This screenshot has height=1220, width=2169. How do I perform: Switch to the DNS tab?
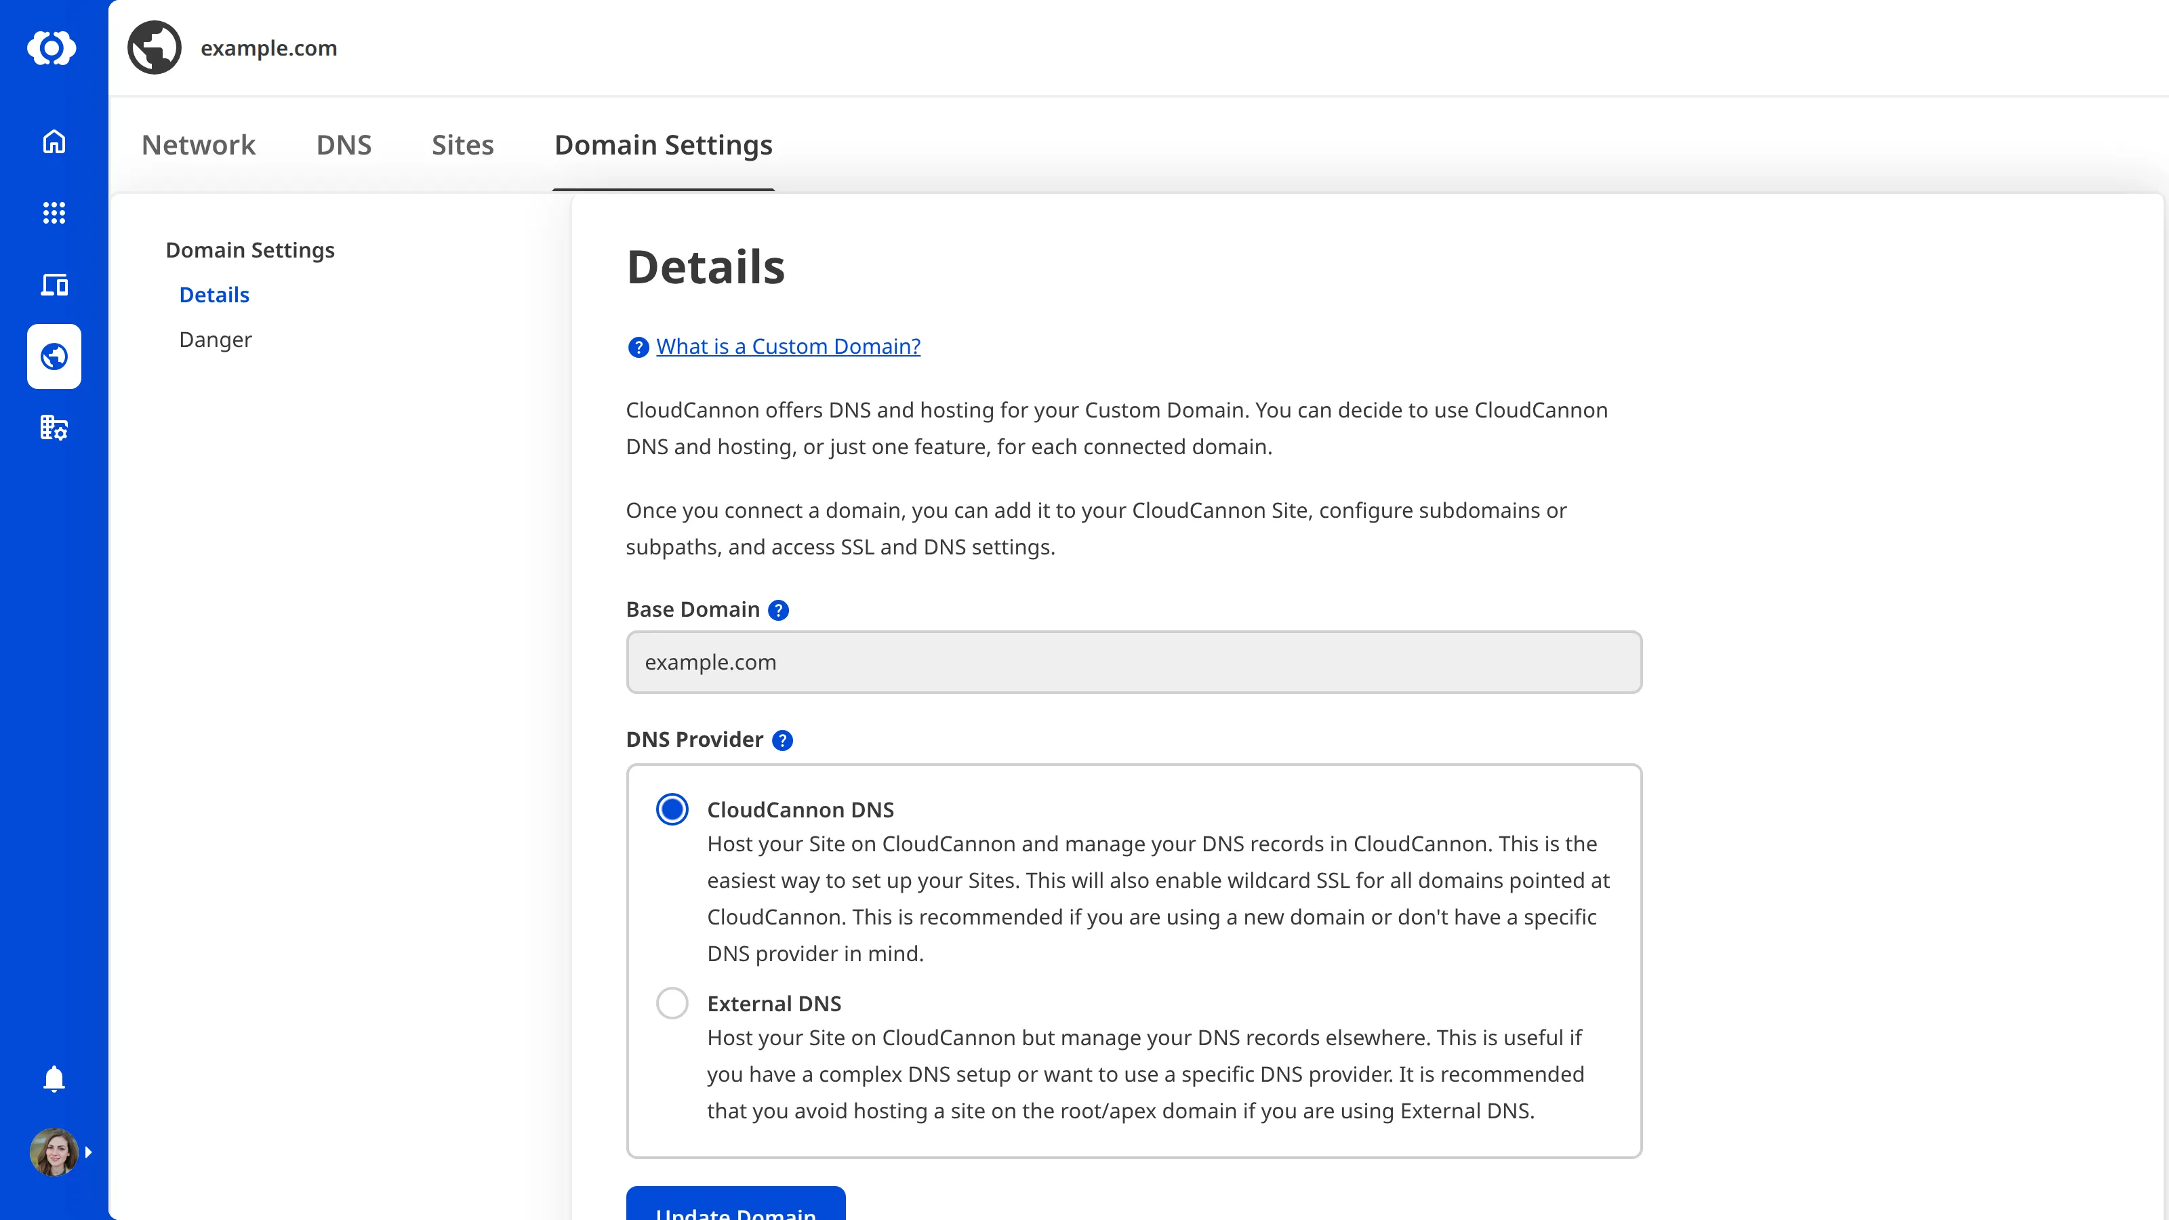(x=344, y=145)
